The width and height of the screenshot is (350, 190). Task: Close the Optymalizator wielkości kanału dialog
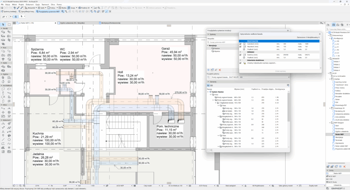[319, 34]
